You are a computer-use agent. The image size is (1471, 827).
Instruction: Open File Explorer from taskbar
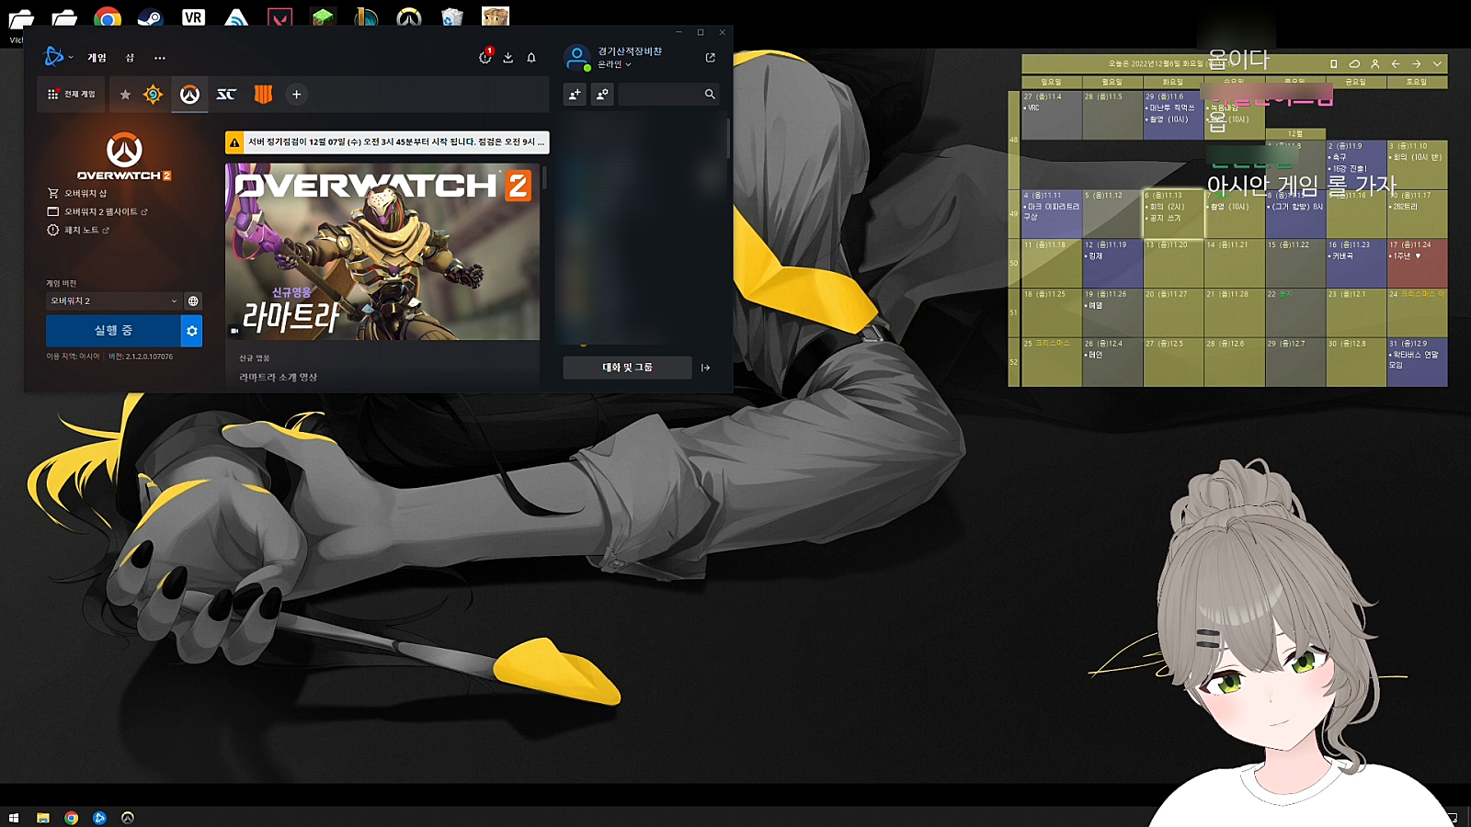[42, 818]
